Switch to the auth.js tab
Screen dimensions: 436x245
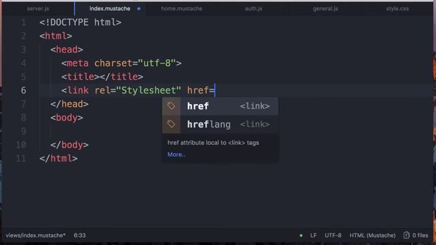[x=253, y=9]
